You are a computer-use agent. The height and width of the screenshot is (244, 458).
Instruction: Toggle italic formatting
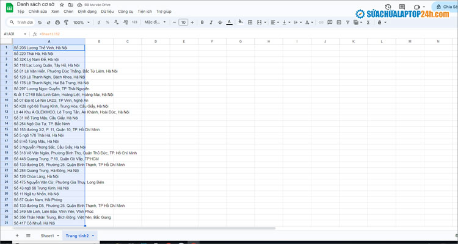[209, 23]
